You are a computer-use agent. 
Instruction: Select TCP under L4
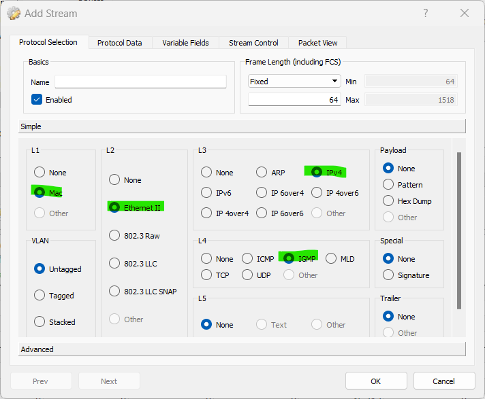[215, 275]
